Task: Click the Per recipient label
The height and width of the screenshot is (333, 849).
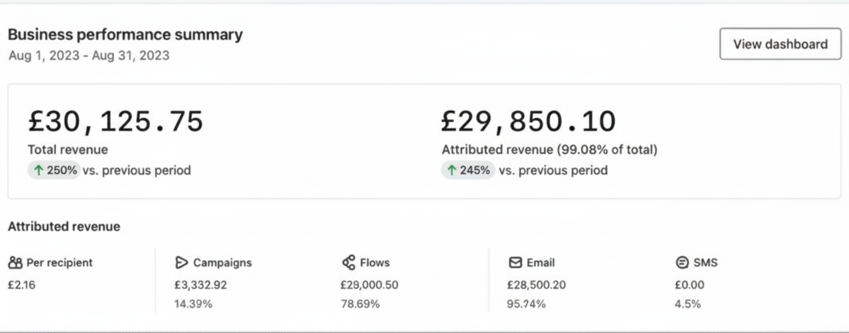Action: click(x=60, y=263)
